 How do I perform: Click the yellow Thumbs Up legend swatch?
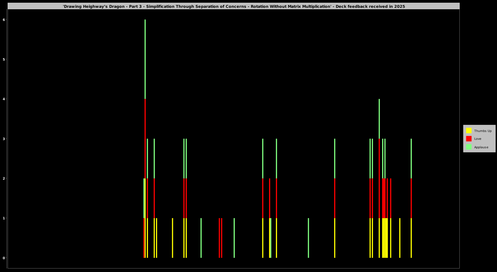[469, 131]
